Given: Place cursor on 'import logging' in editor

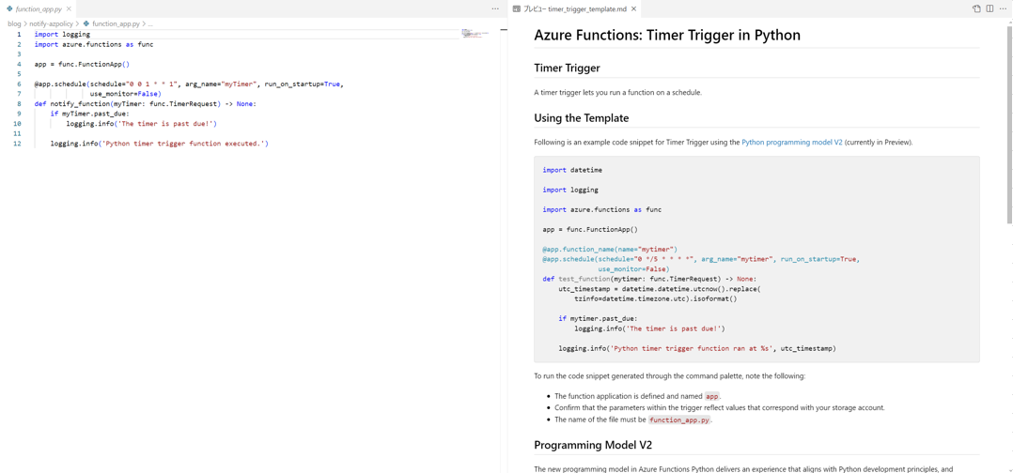Looking at the screenshot, I should [62, 34].
